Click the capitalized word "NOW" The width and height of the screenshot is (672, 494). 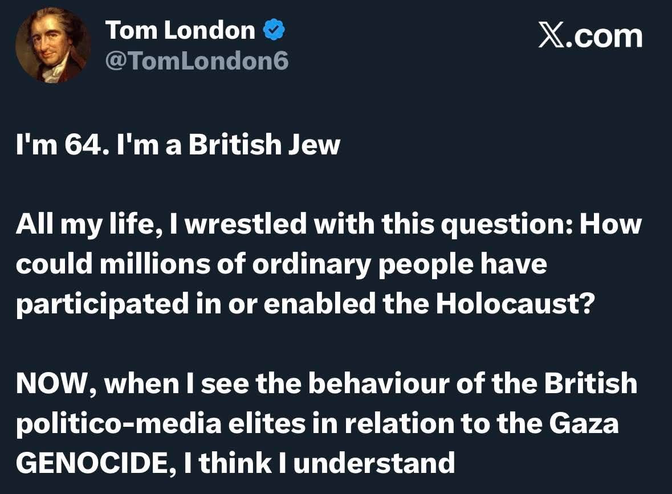coord(51,383)
